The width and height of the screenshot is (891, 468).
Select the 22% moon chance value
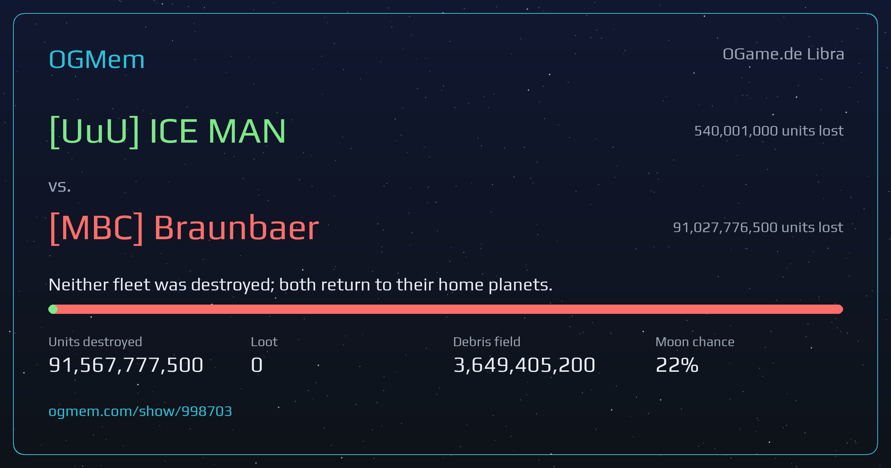coord(677,365)
